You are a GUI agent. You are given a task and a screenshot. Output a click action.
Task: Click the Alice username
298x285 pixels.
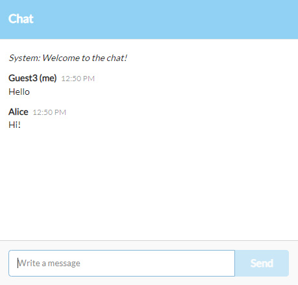pos(18,112)
